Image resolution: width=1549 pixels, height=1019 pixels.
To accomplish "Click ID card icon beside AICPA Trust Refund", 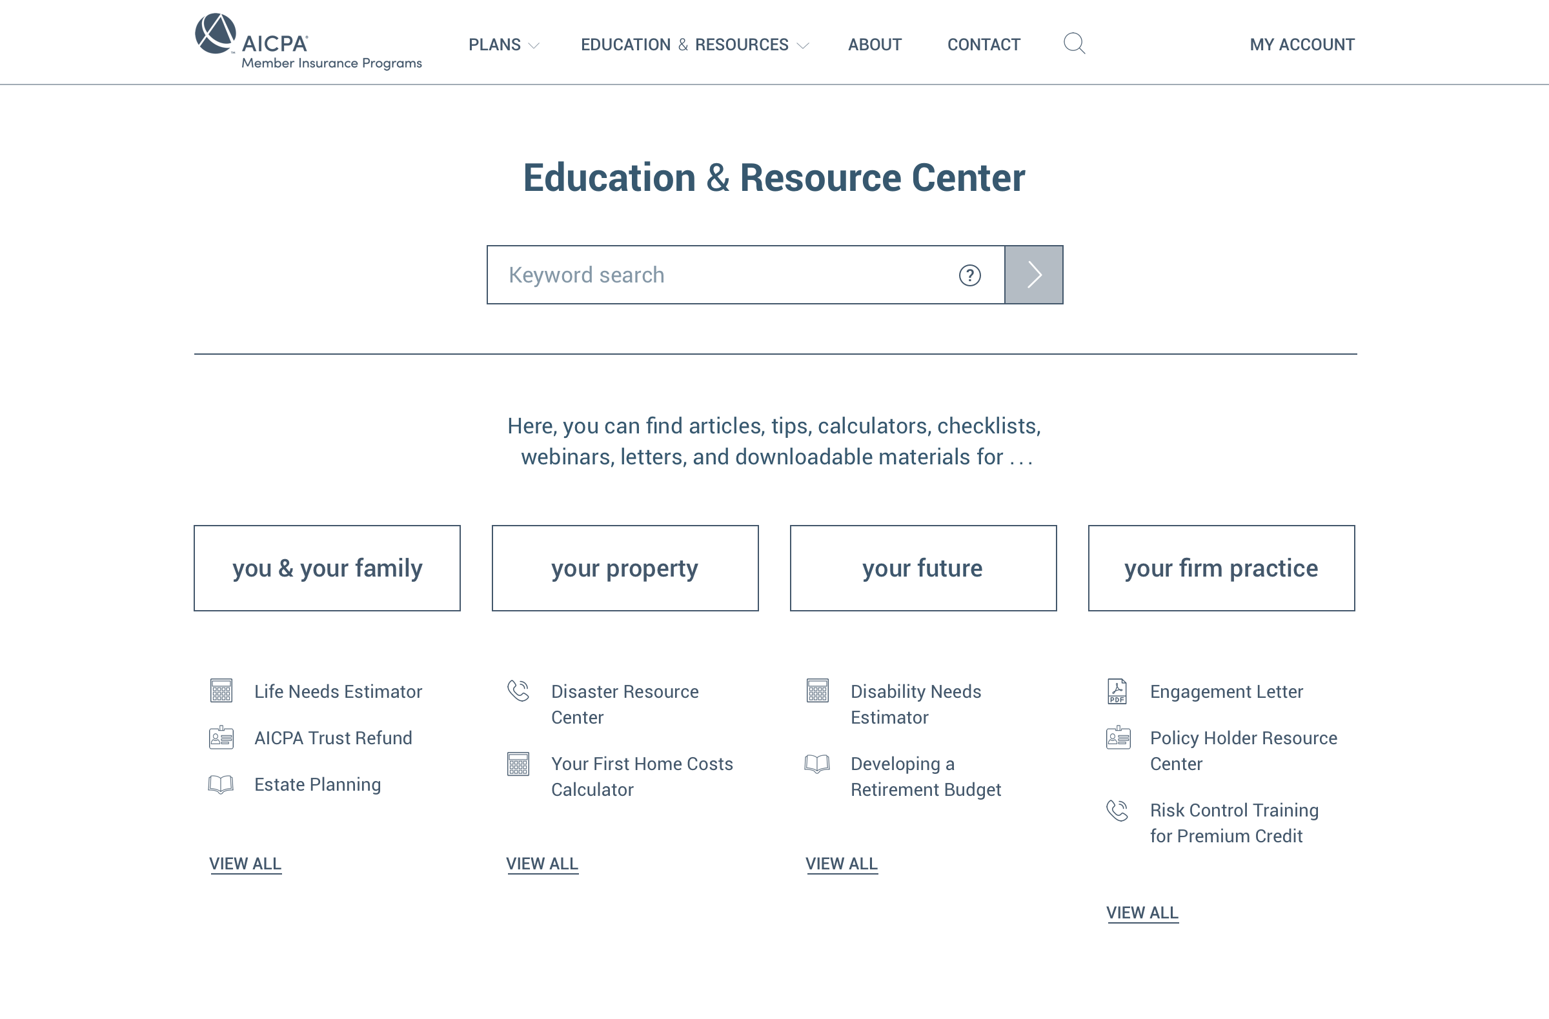I will [221, 737].
